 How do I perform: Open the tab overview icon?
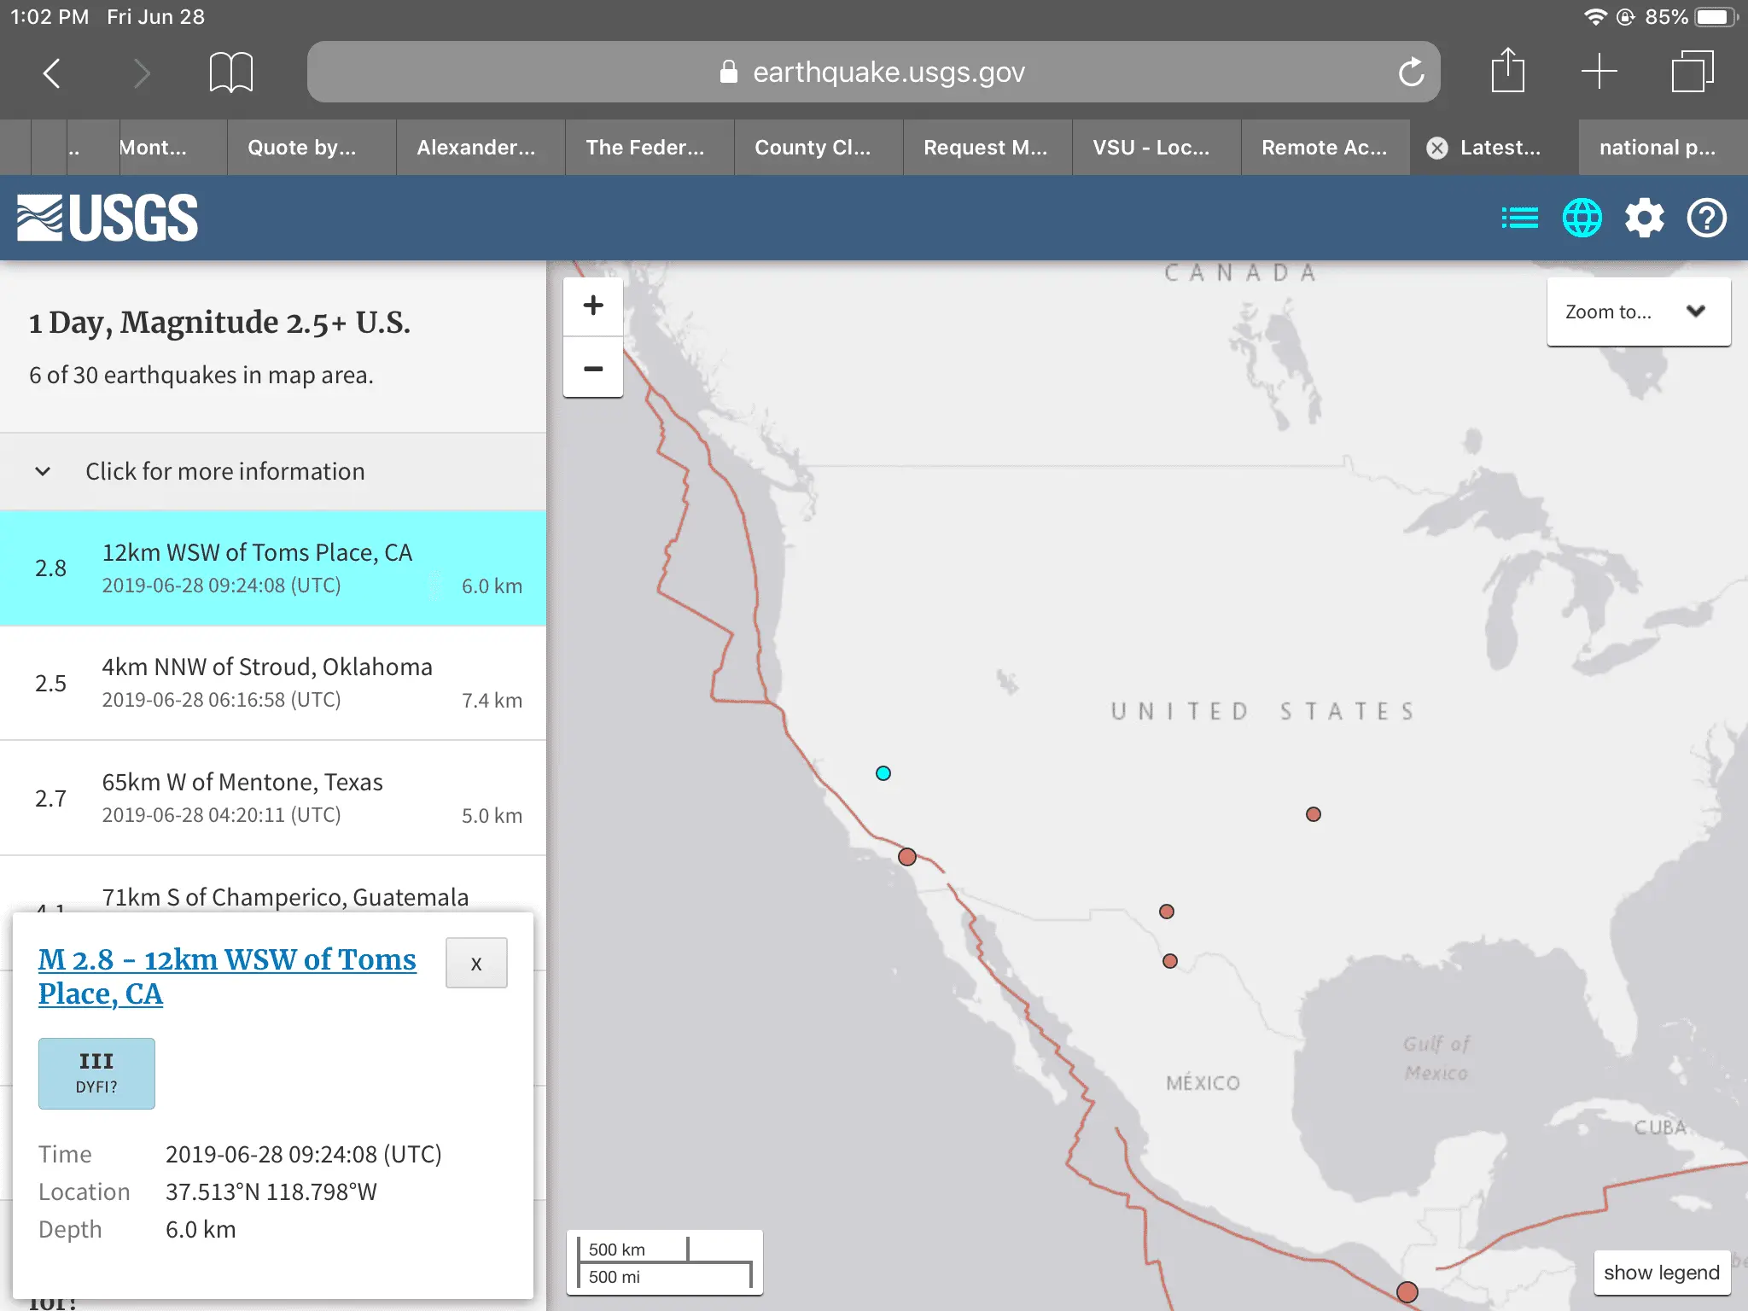[1692, 72]
